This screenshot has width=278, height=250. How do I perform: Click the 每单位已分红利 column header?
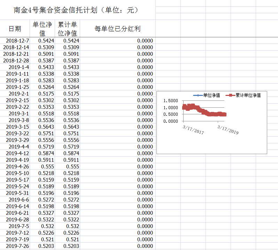[117, 29]
